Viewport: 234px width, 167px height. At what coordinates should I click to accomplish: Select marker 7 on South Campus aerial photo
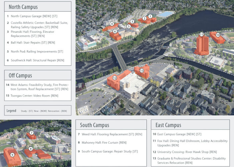coord(31,133)
